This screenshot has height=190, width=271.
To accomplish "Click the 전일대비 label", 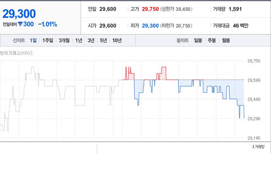I will 10,24.
